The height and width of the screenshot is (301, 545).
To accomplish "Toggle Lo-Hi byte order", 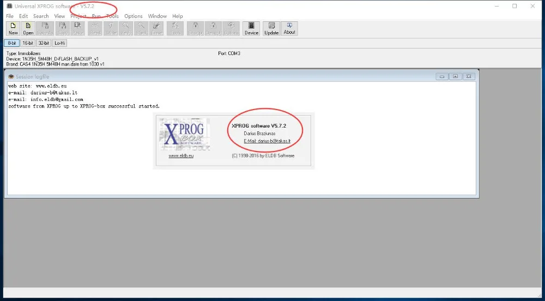I will point(60,43).
